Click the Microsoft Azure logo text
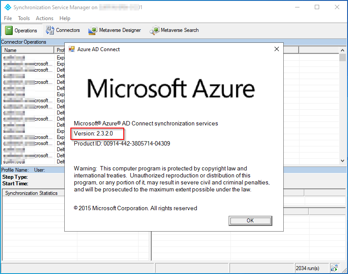The width and height of the screenshot is (348, 274). point(171,89)
